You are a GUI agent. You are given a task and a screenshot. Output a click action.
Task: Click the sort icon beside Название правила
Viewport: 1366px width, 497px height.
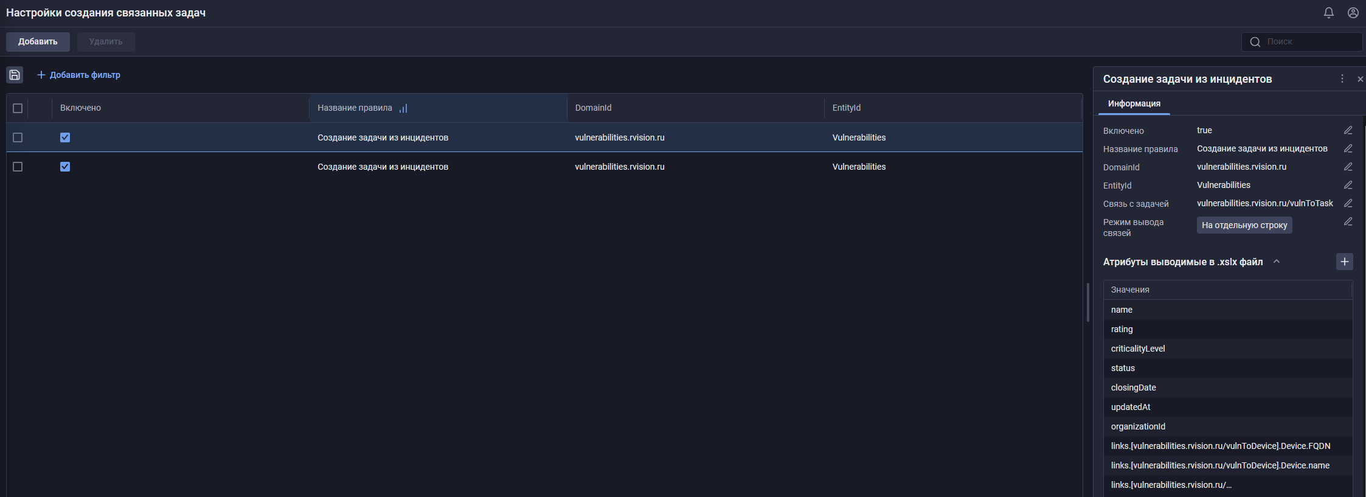pos(403,108)
